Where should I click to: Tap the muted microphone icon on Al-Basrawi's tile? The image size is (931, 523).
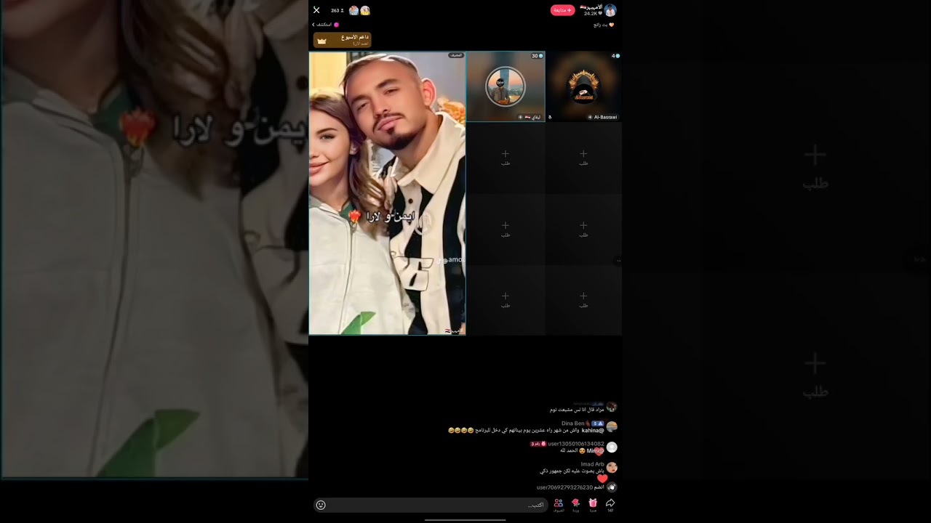tap(550, 117)
